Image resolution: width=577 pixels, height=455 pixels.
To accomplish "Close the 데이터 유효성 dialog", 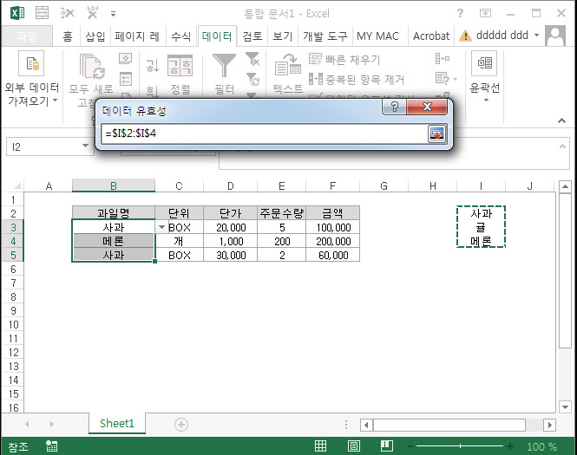I will [427, 107].
